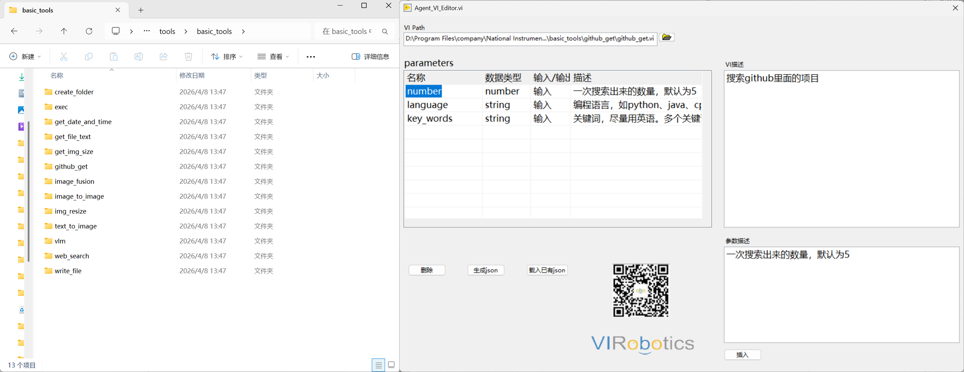This screenshot has height=372, width=964.
Task: Open the 排序 (Sort) dropdown
Action: (x=227, y=57)
